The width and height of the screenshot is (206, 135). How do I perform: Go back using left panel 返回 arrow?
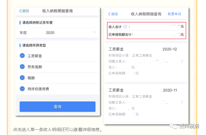click(24, 11)
